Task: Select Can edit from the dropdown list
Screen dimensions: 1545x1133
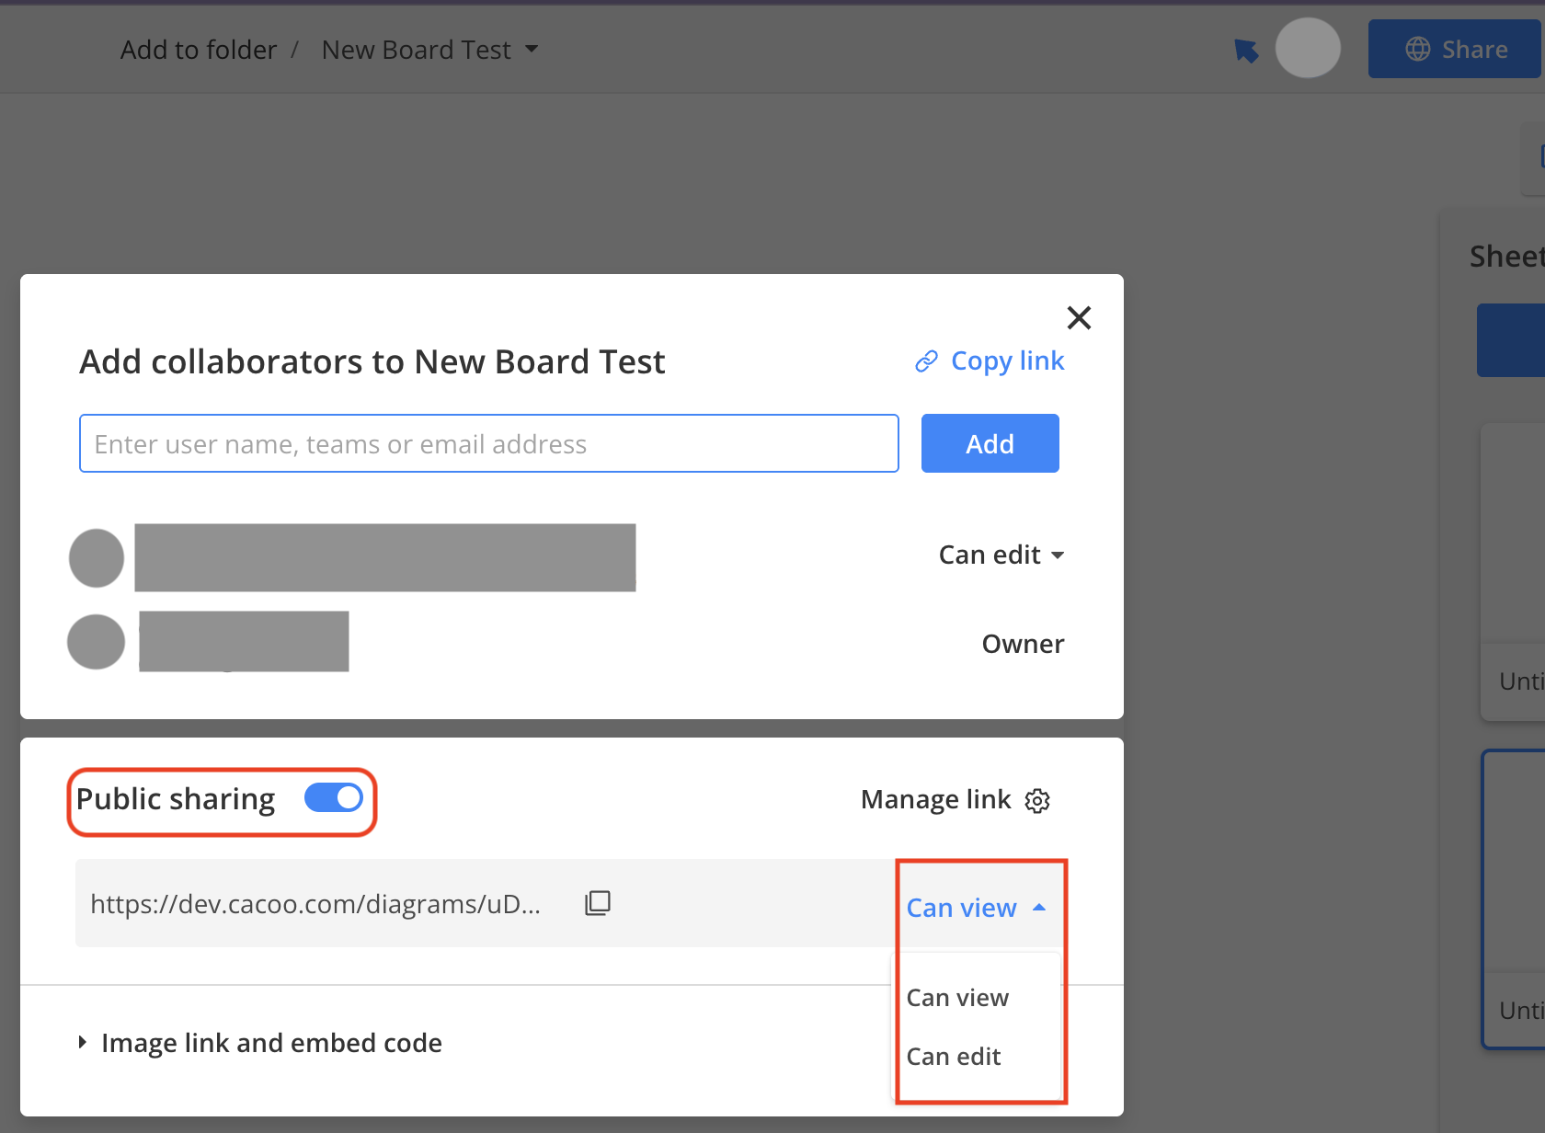Action: pyautogui.click(x=954, y=1057)
